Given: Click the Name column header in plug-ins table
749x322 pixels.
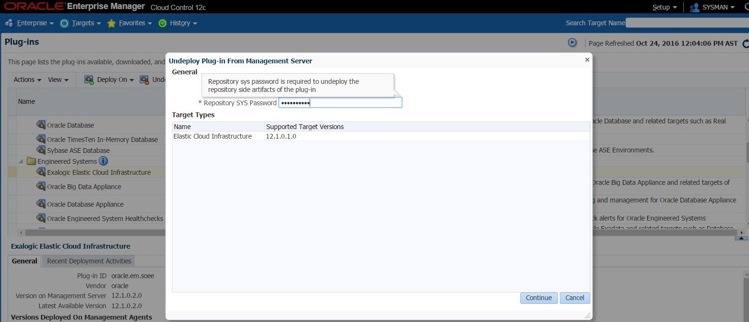Looking at the screenshot, I should (x=27, y=101).
